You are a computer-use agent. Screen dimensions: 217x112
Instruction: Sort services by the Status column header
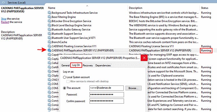click(205, 8)
